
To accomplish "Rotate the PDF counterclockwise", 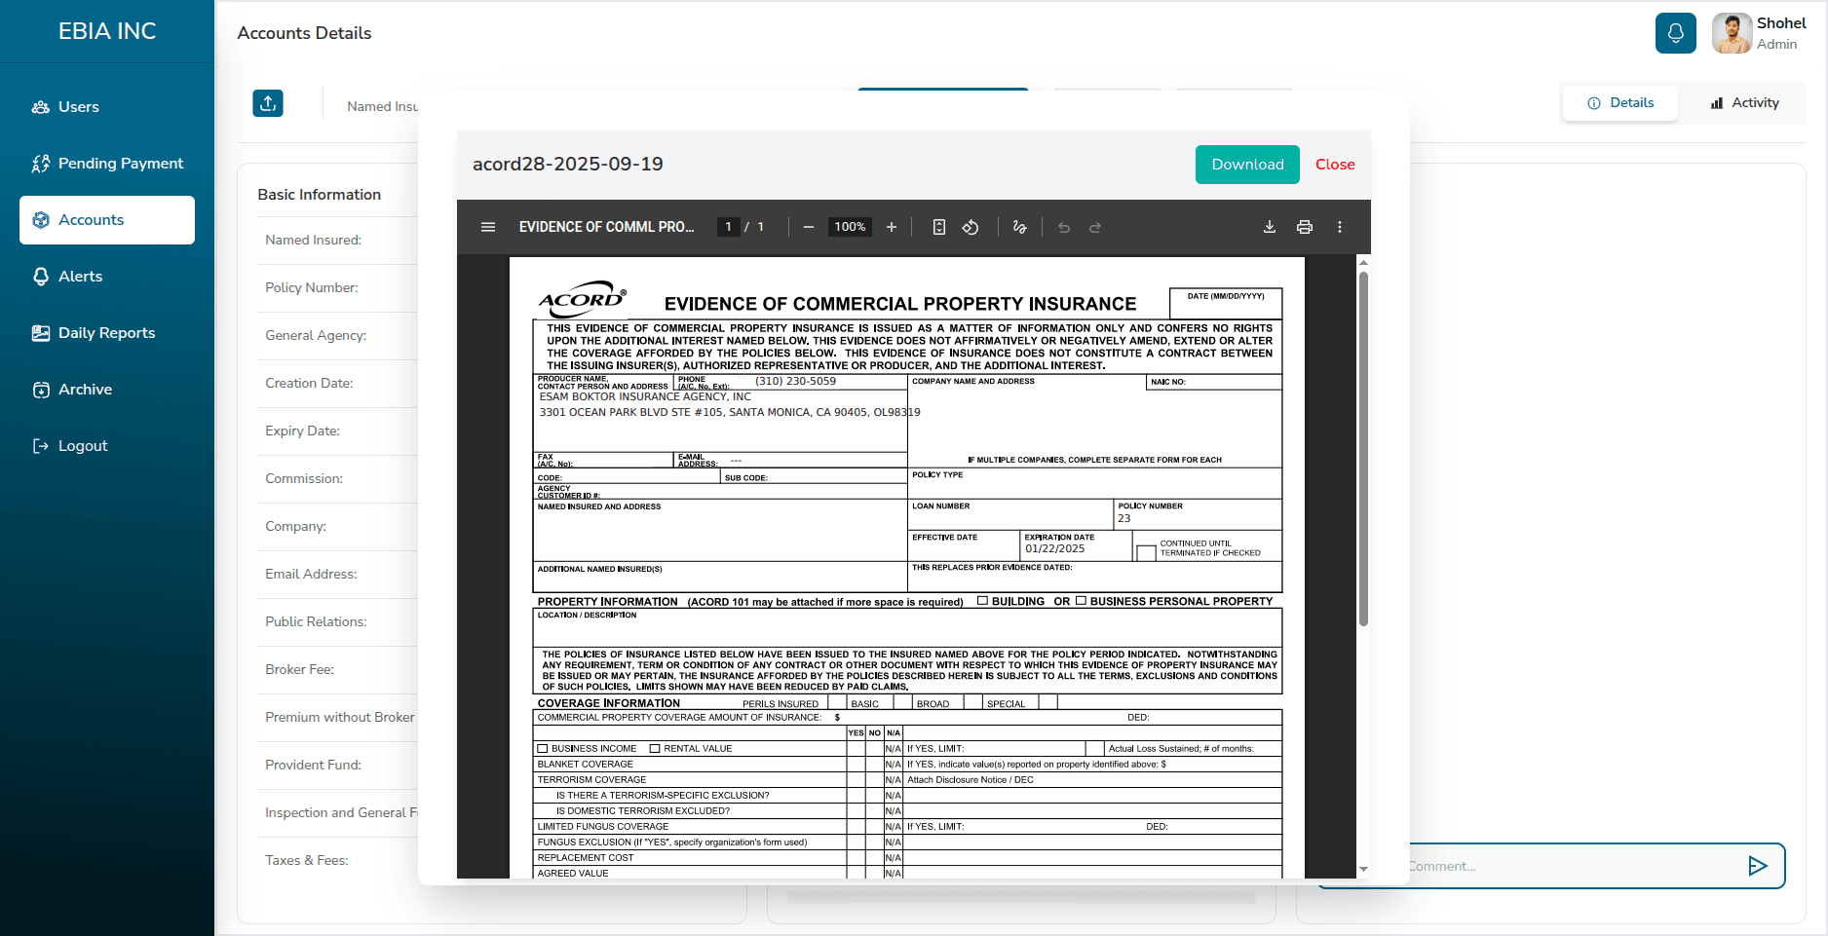I will pos(971,227).
